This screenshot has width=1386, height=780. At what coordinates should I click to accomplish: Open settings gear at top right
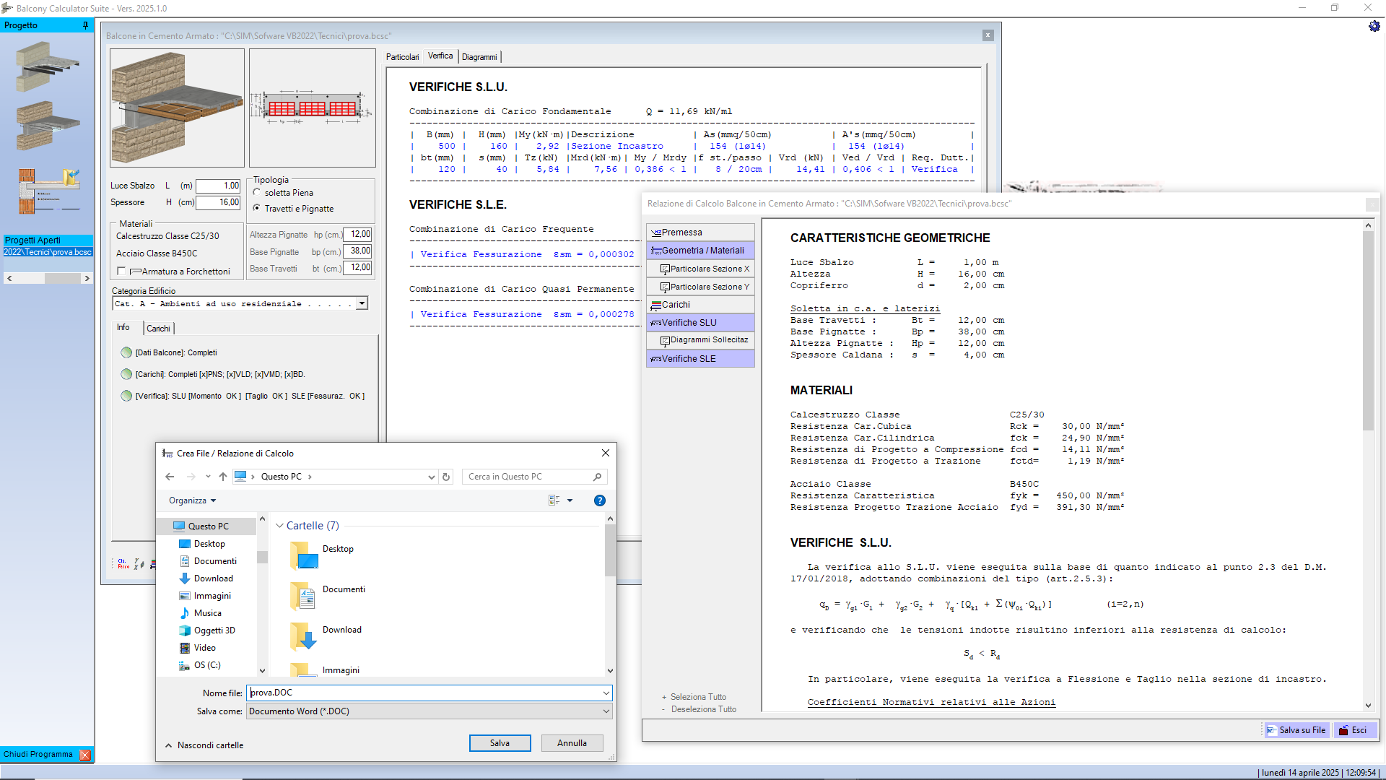point(1374,26)
